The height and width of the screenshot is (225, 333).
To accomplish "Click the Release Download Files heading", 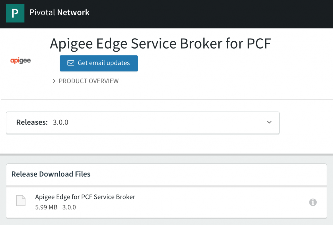I will coord(51,174).
